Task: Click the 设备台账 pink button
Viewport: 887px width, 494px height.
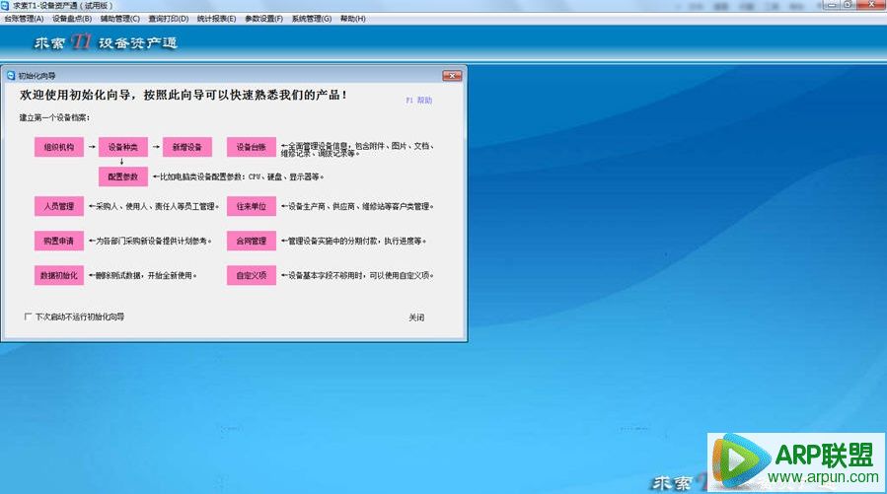Action: tap(252, 147)
